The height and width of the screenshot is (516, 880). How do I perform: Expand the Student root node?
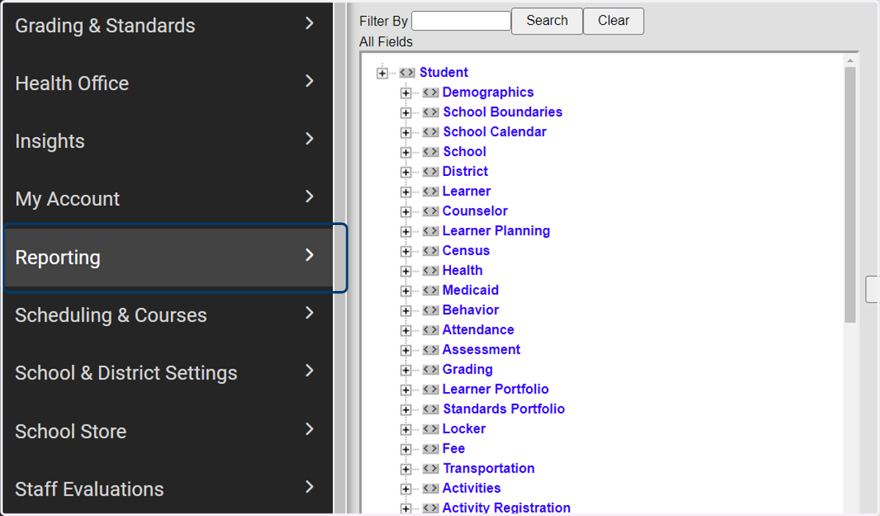[382, 73]
